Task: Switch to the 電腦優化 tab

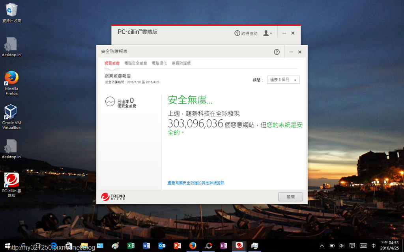Action: (x=159, y=63)
